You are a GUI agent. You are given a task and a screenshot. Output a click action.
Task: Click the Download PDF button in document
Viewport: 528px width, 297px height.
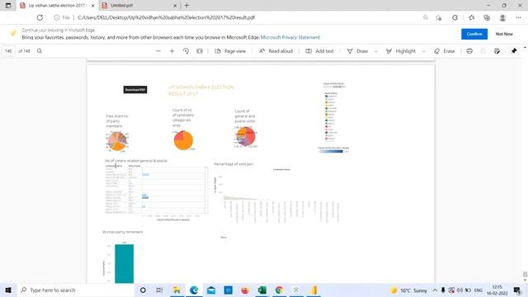(135, 90)
